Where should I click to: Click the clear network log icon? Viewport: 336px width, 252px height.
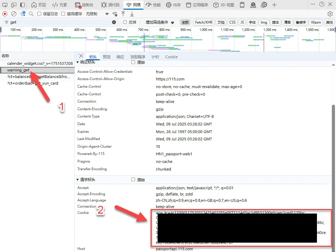[x=14, y=14]
